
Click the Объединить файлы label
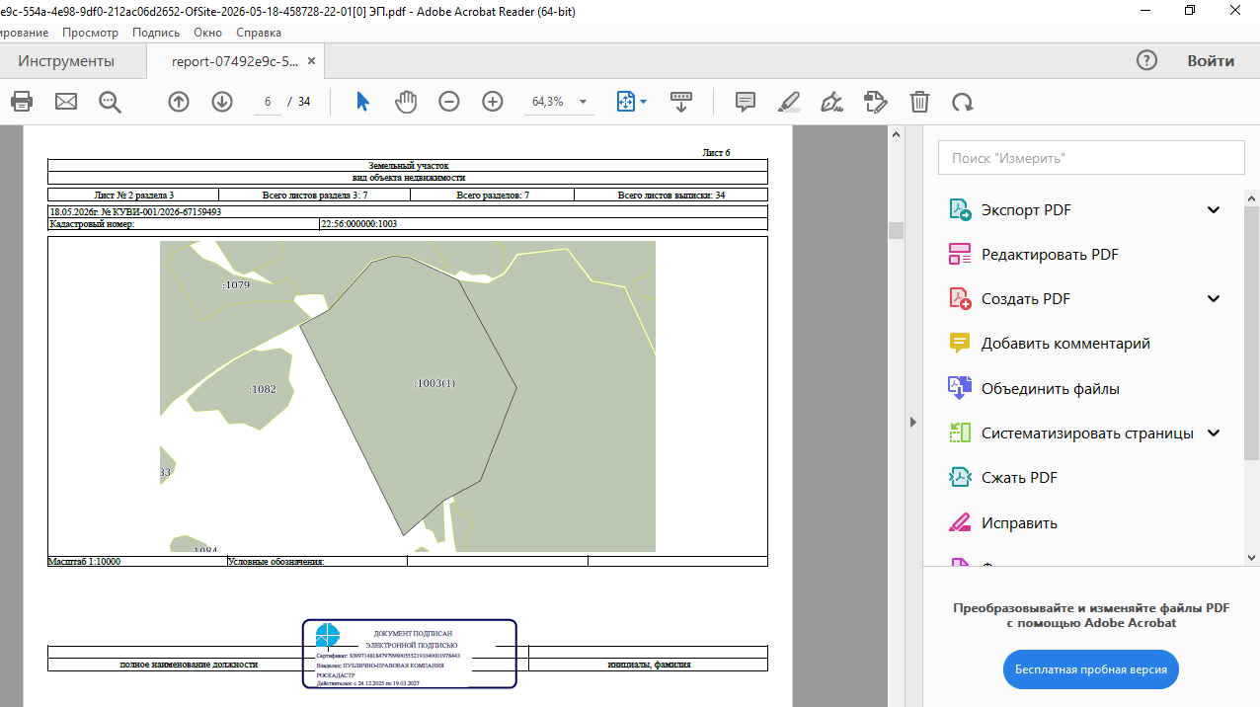(x=1051, y=388)
